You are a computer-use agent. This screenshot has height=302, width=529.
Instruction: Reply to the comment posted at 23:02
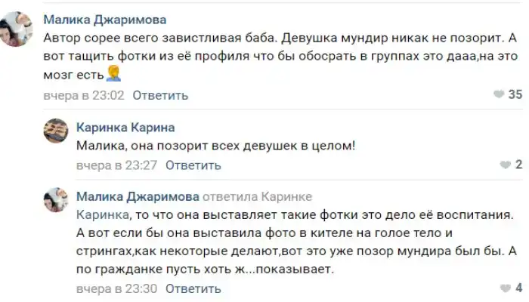click(x=160, y=96)
